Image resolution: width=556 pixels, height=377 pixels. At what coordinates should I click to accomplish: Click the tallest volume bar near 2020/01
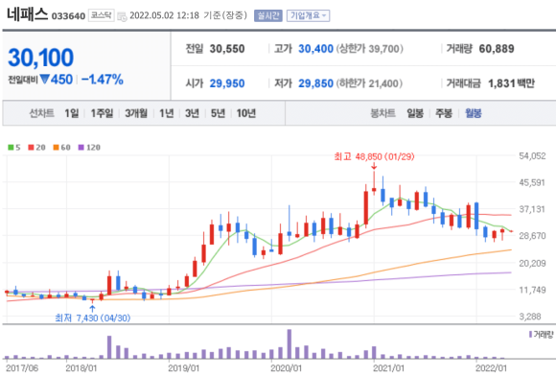click(290, 344)
